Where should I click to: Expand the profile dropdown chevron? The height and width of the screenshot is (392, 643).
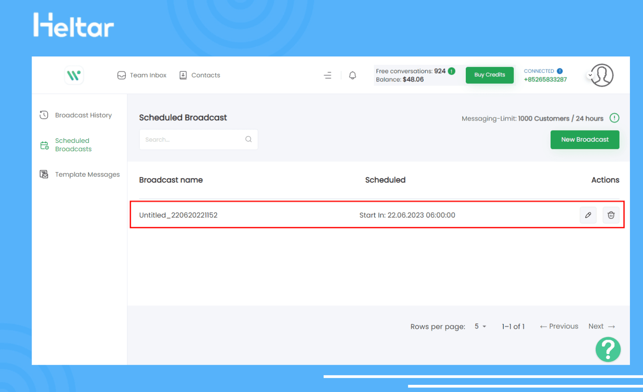[x=590, y=75]
